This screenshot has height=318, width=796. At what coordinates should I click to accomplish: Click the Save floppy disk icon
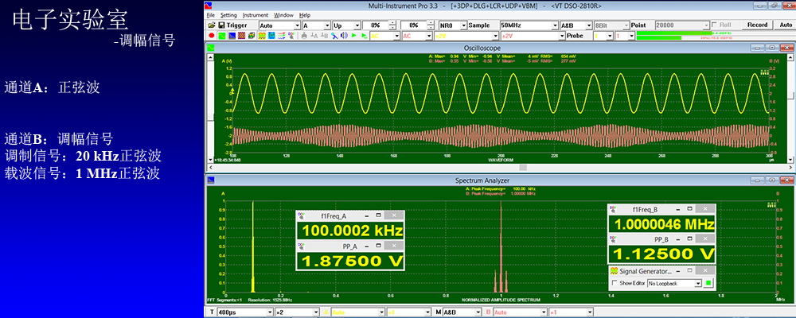click(221, 25)
